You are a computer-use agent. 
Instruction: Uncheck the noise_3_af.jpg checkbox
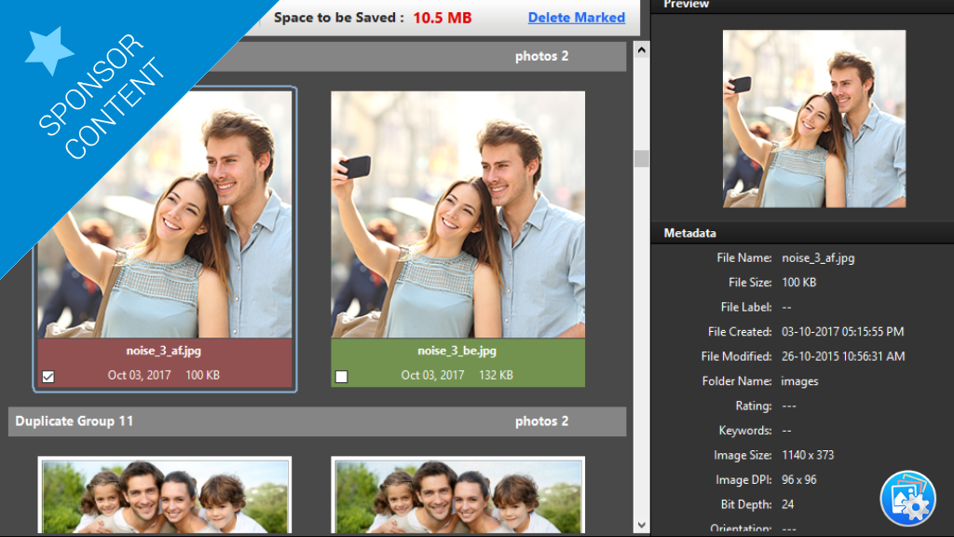tap(48, 377)
